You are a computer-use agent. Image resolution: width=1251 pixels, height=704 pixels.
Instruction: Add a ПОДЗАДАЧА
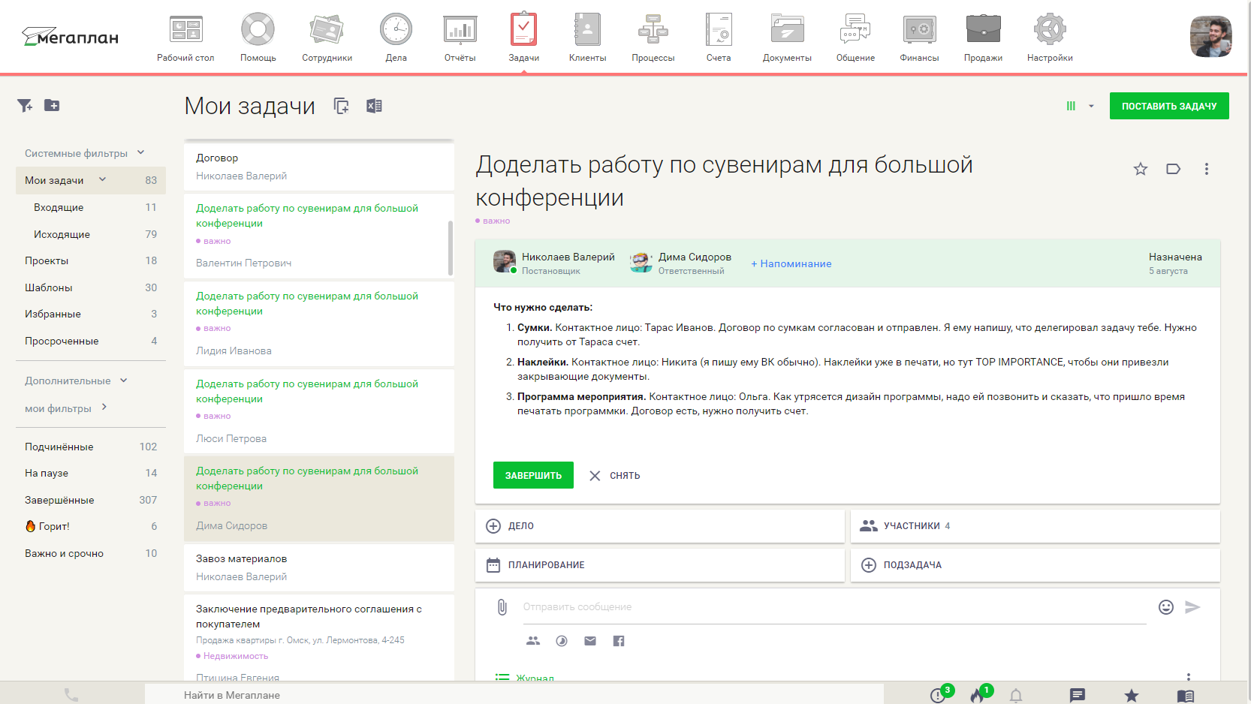click(x=1035, y=565)
